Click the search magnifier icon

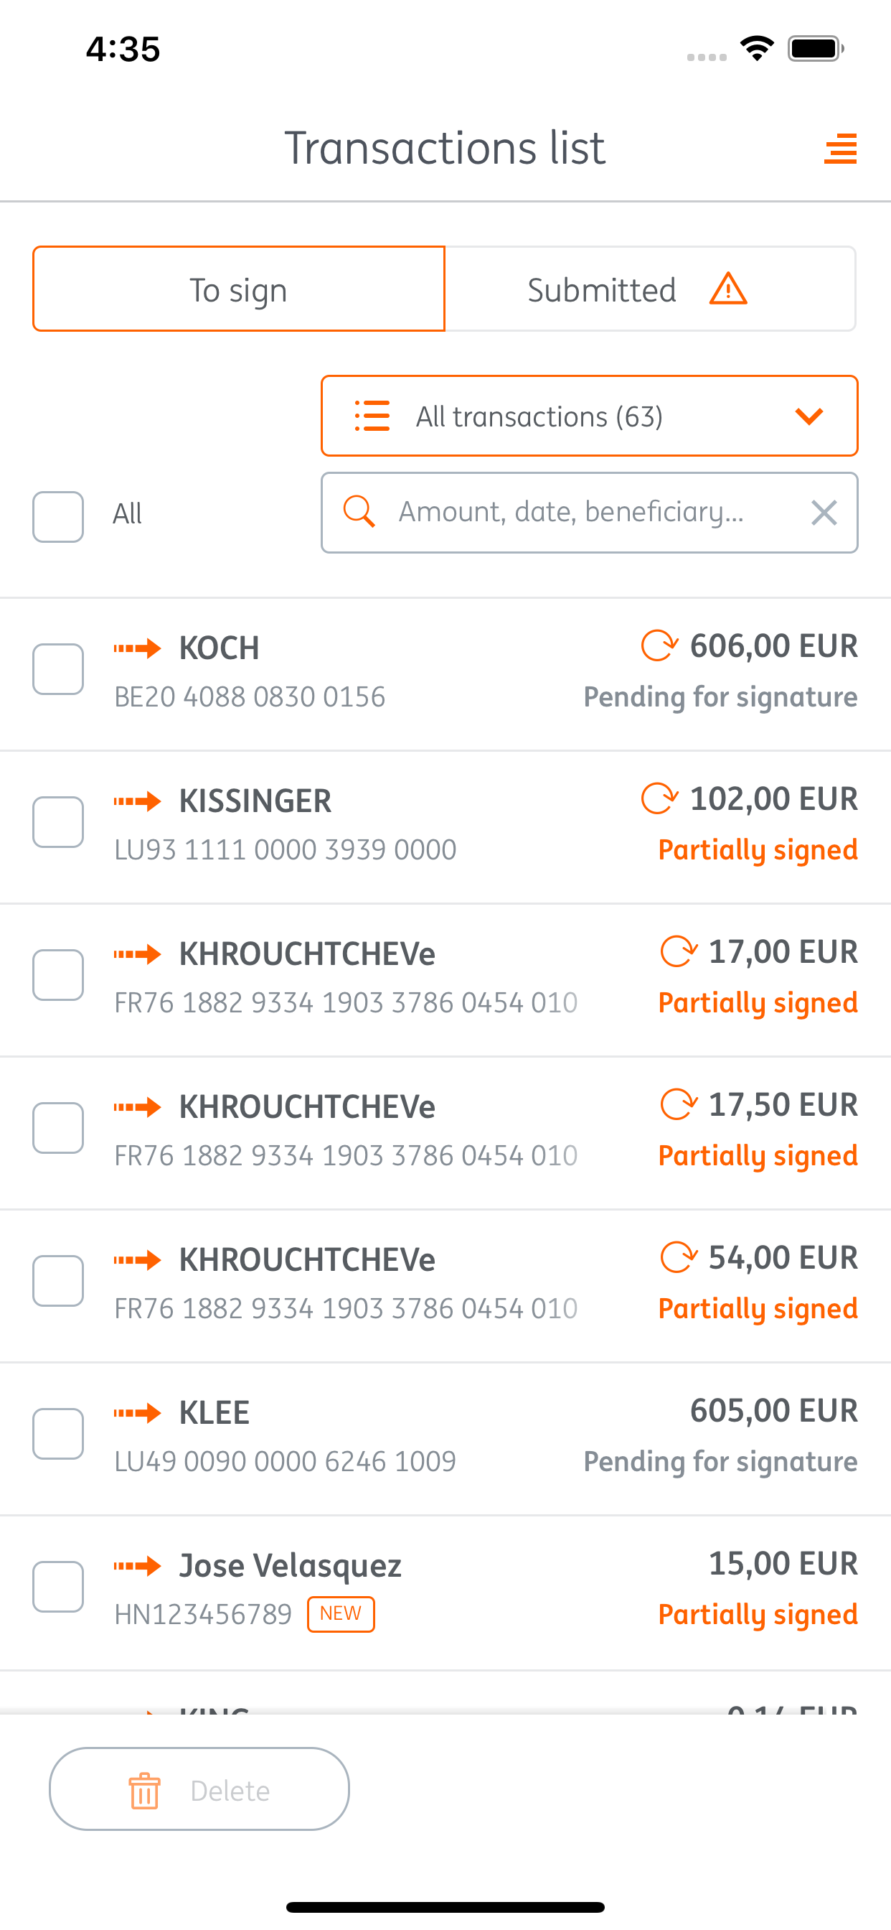click(359, 512)
